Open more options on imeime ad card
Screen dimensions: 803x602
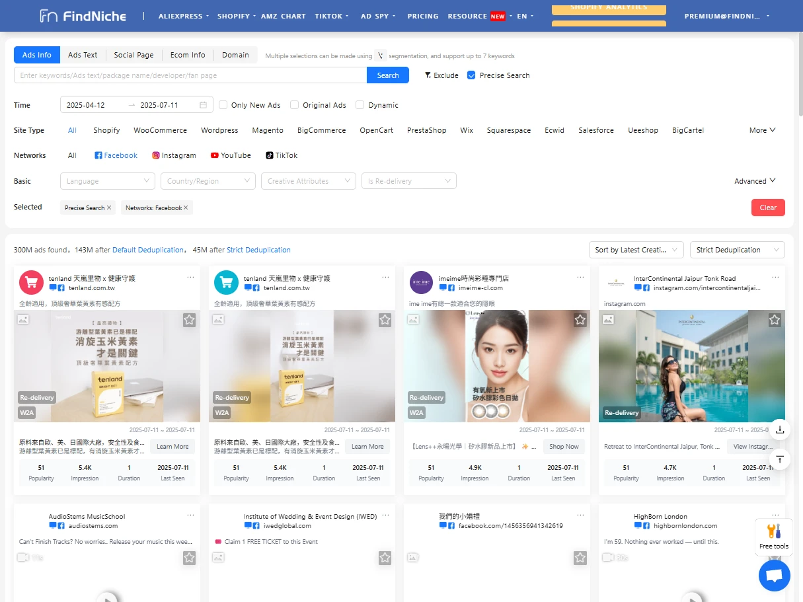point(581,277)
